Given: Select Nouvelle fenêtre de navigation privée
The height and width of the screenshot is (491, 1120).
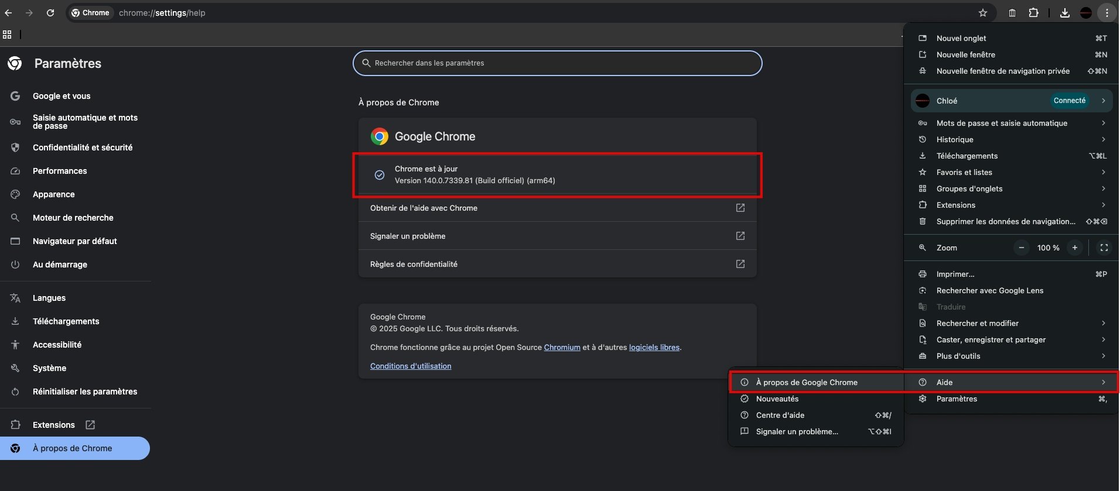Looking at the screenshot, I should pyautogui.click(x=1012, y=71).
